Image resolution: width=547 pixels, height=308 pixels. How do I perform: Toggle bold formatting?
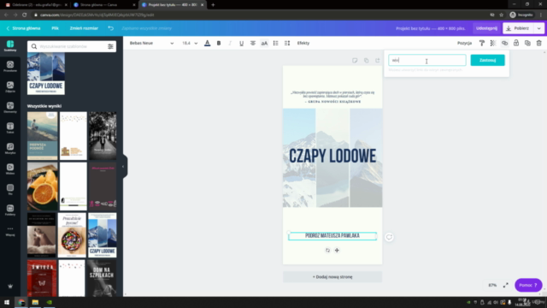tap(219, 43)
